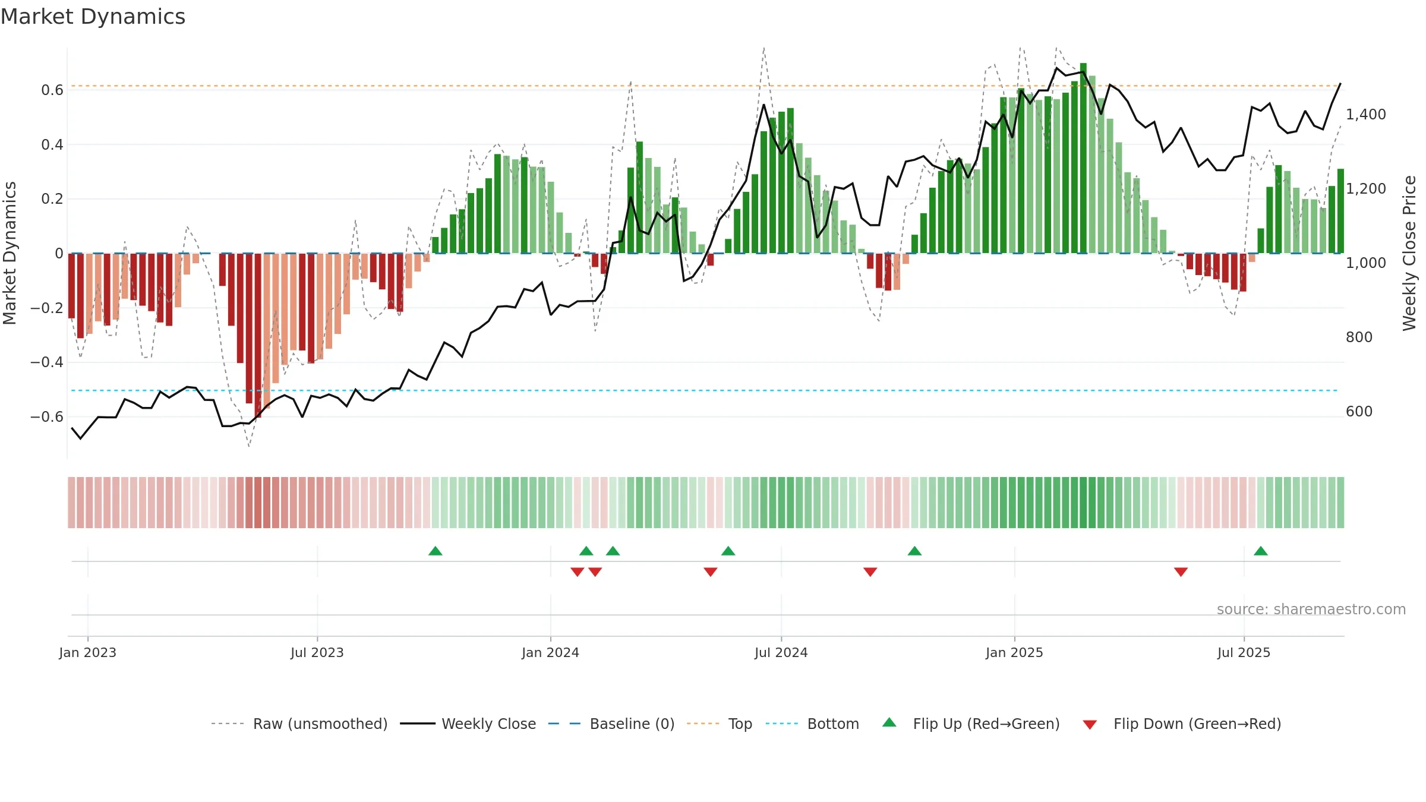Select the September 2024 red flip-down marker

point(870,572)
